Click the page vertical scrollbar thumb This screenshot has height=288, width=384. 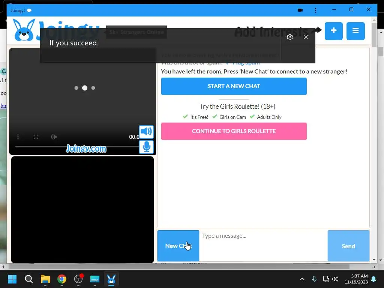point(374,35)
